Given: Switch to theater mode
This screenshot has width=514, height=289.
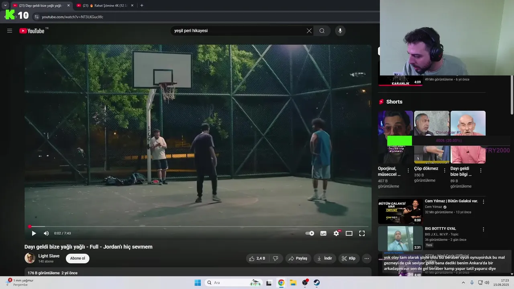Looking at the screenshot, I should (349, 233).
